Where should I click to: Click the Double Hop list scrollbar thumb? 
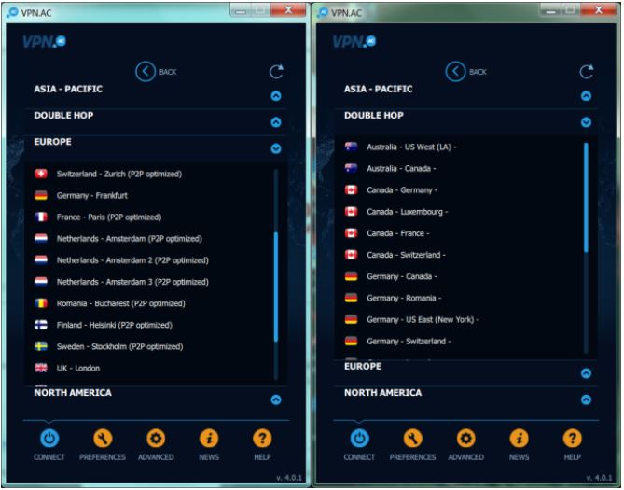pyautogui.click(x=586, y=197)
